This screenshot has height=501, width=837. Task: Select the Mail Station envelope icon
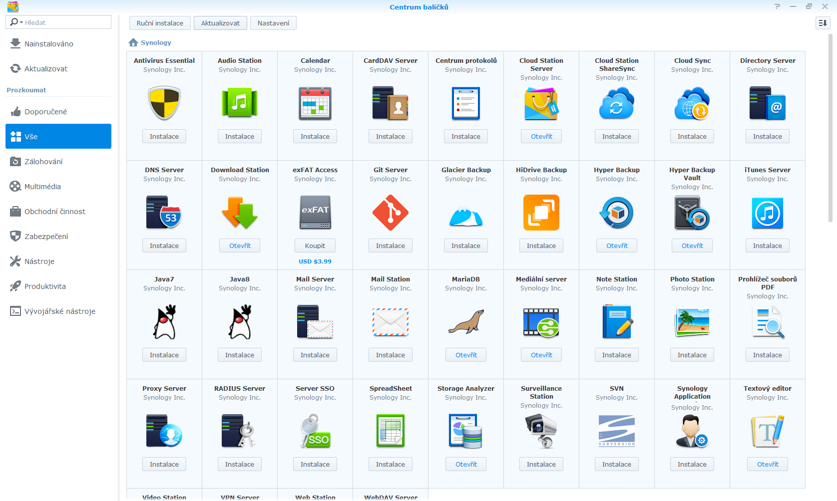(391, 322)
